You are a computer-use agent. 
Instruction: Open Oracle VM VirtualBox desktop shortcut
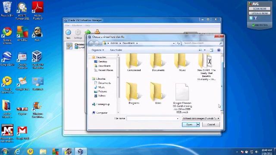(38, 59)
